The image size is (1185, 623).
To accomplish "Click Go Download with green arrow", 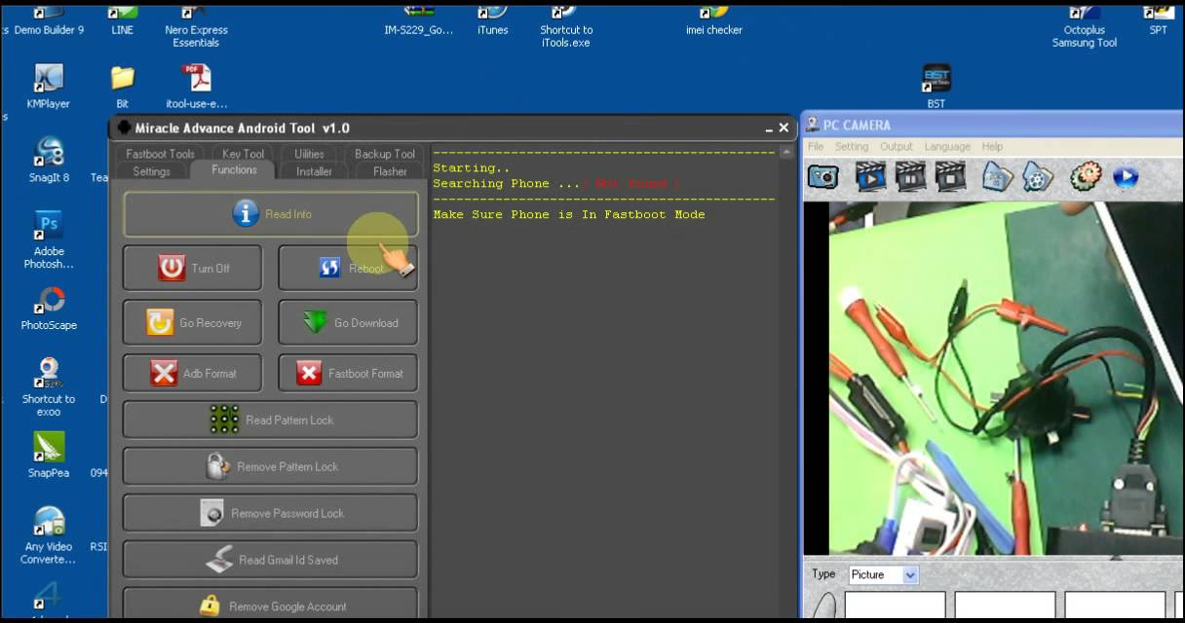I will 348,322.
